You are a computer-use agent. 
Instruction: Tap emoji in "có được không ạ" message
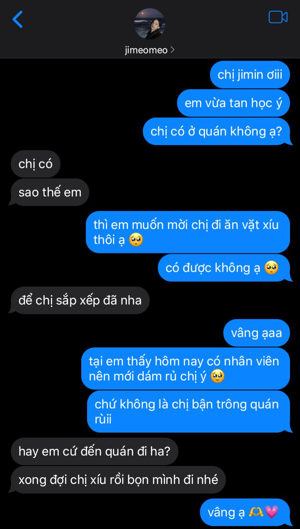tap(271, 268)
